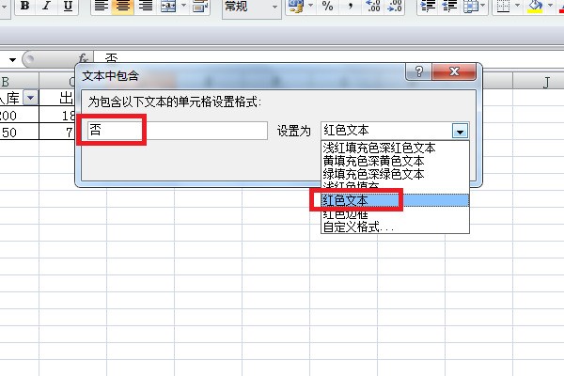564x376 pixels.
Task: Align cell text to the right
Action: click(x=145, y=6)
